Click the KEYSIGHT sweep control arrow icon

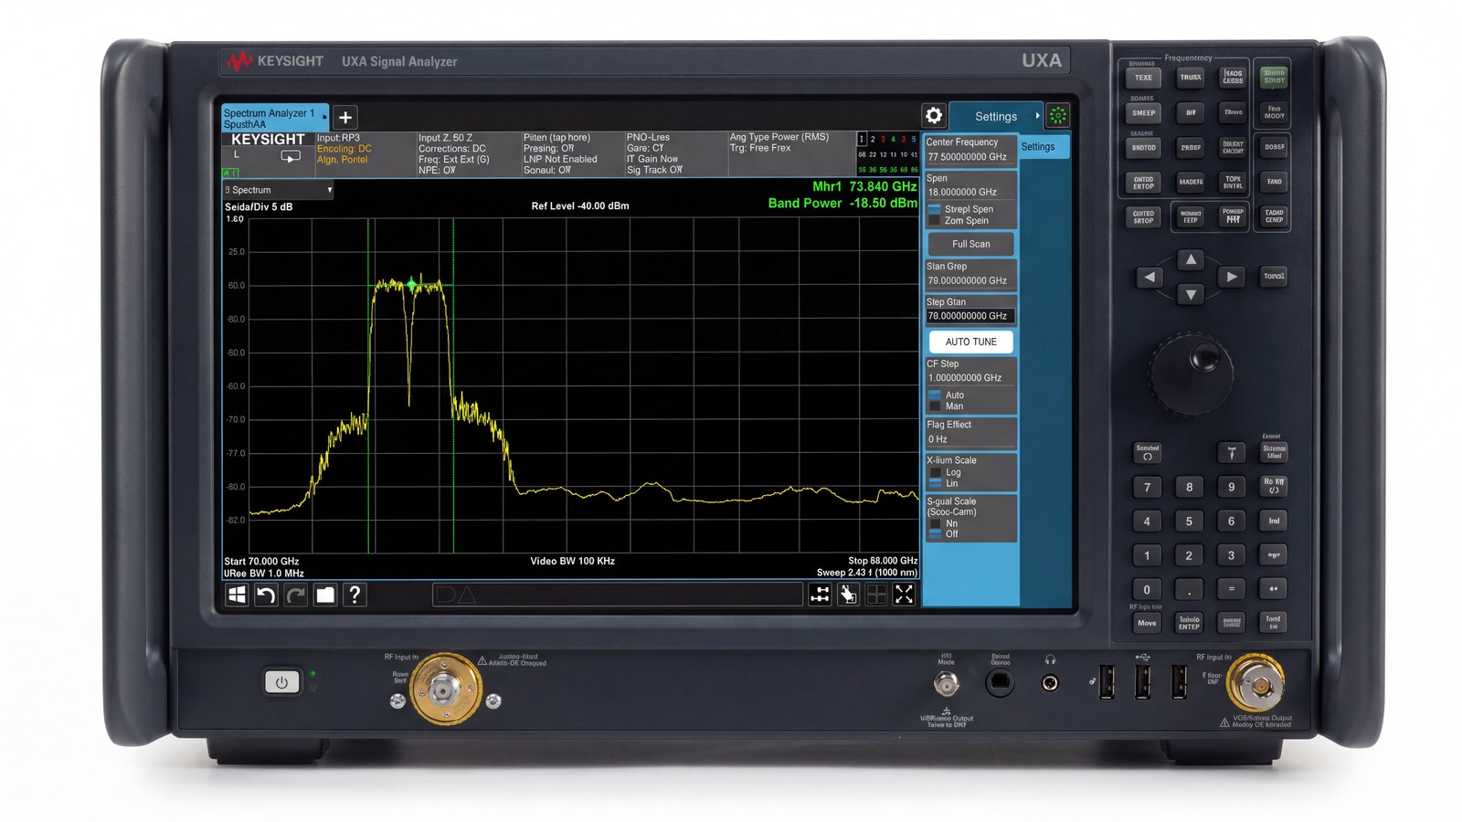pos(291,157)
